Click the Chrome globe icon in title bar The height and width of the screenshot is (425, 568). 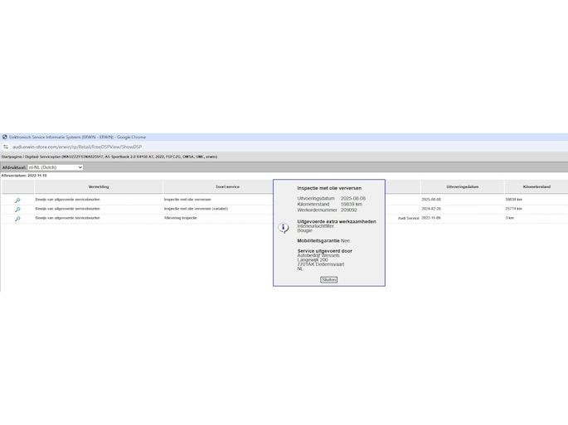point(5,138)
